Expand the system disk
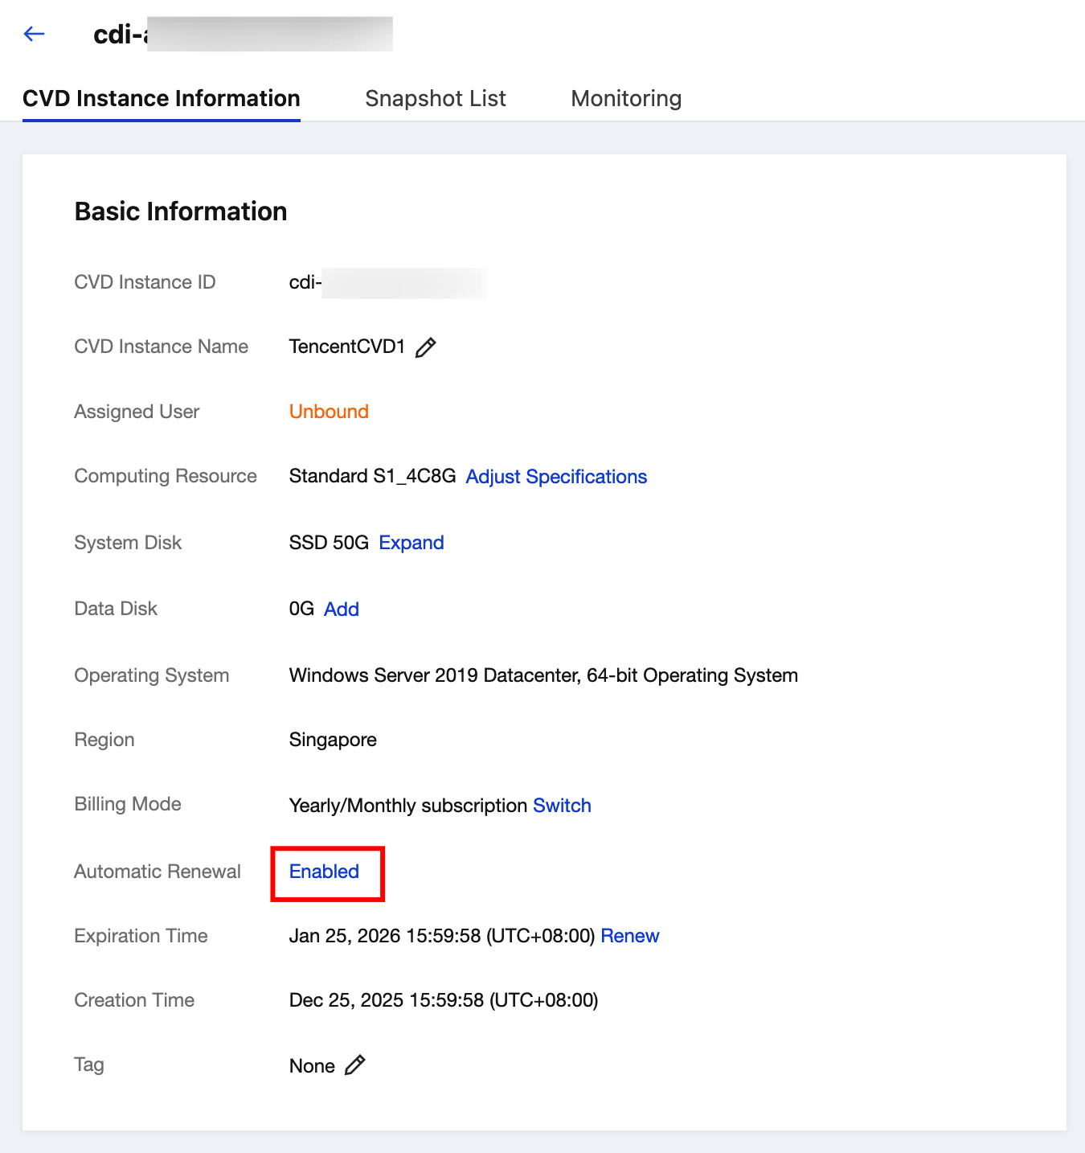 [411, 543]
